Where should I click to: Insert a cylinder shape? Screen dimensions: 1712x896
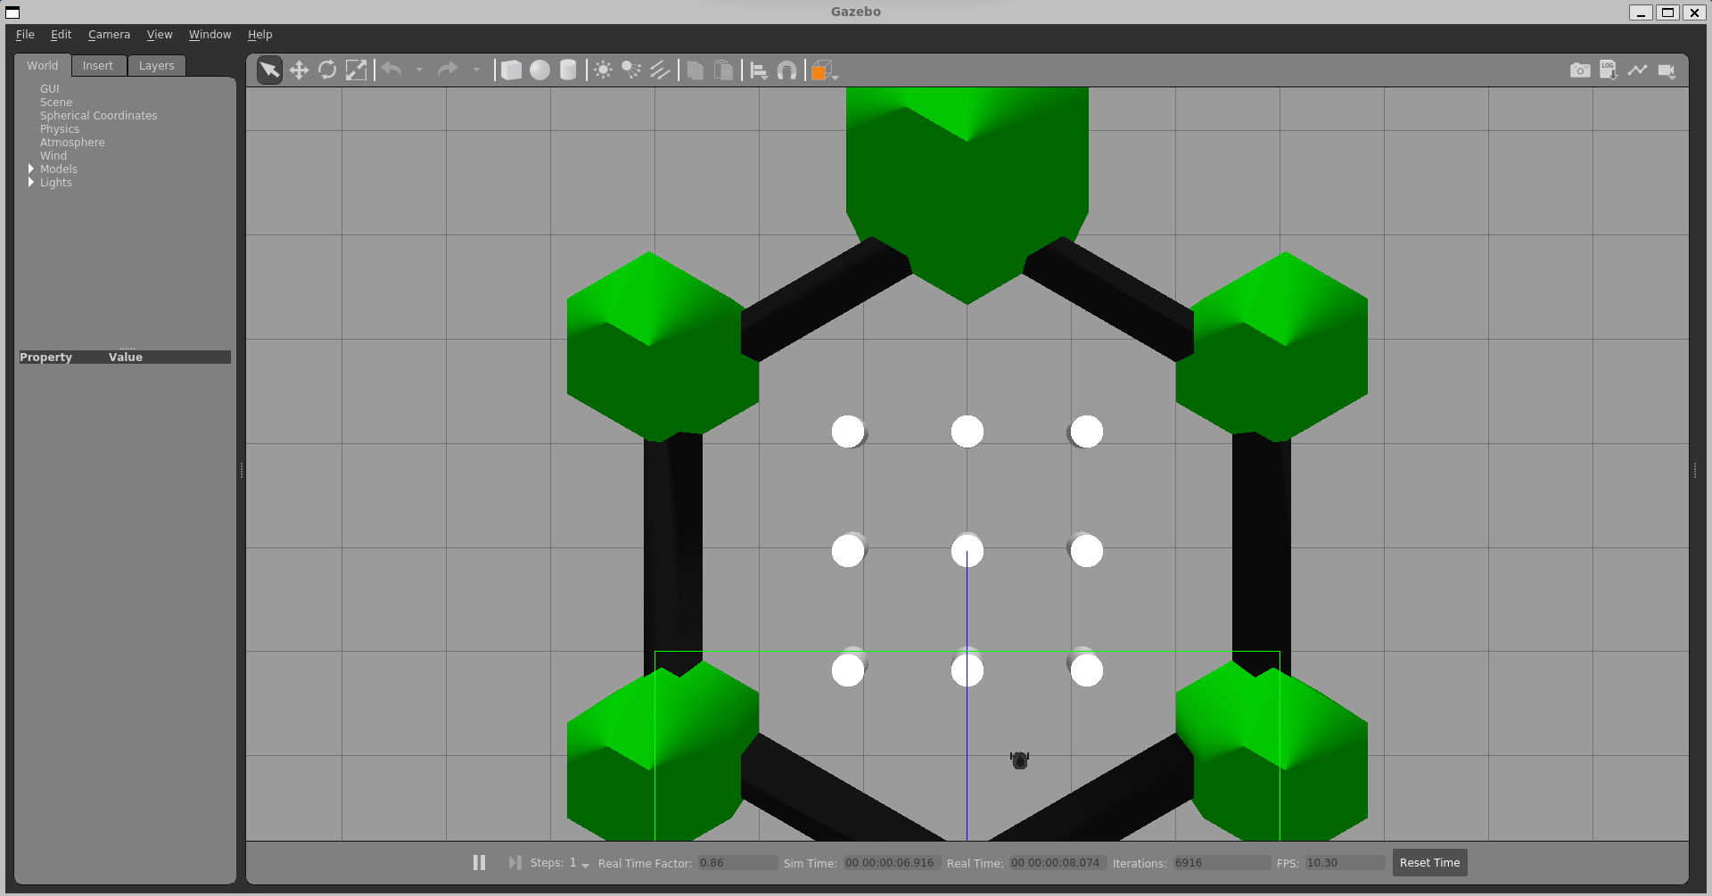tap(568, 70)
